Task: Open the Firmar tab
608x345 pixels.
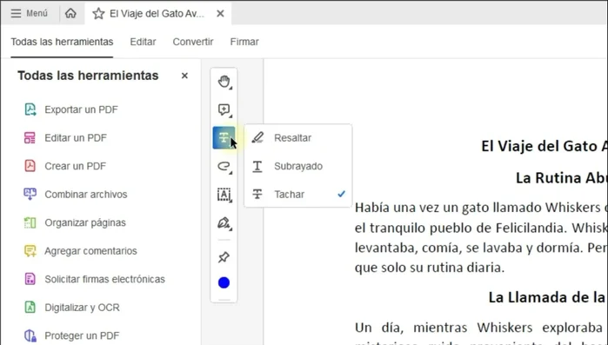Action: [x=244, y=42]
